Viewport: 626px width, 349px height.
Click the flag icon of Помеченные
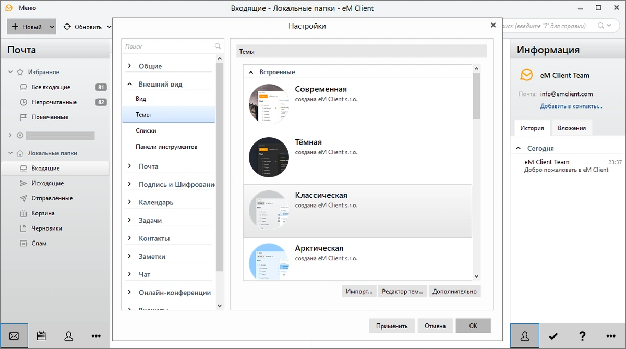click(x=23, y=117)
